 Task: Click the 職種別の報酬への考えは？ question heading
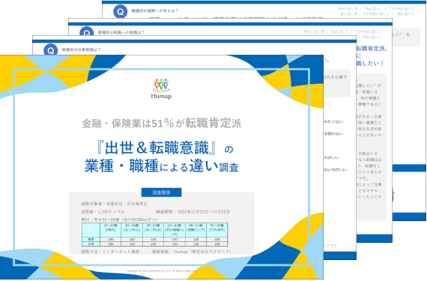pos(154,11)
